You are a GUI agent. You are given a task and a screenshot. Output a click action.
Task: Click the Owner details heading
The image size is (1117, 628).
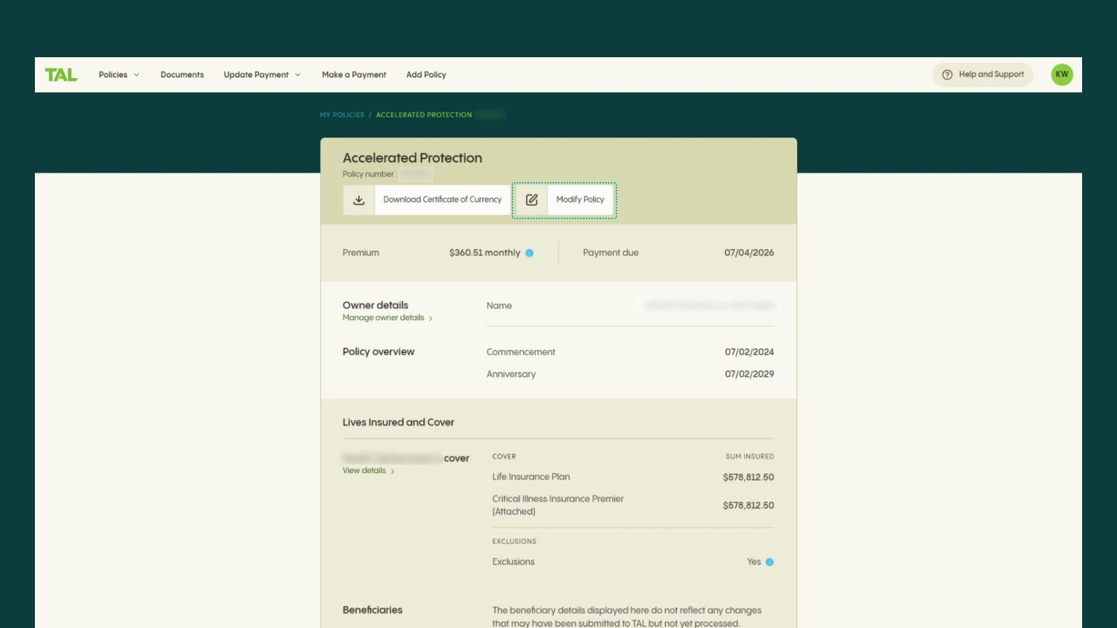(x=375, y=305)
